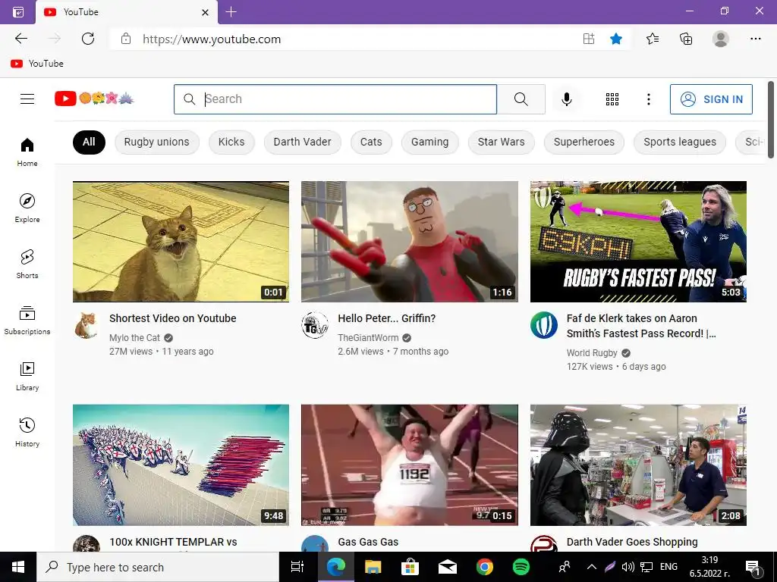Open the Darth Vader Goes Shopping title
Image resolution: width=777 pixels, height=582 pixels.
pos(632,542)
